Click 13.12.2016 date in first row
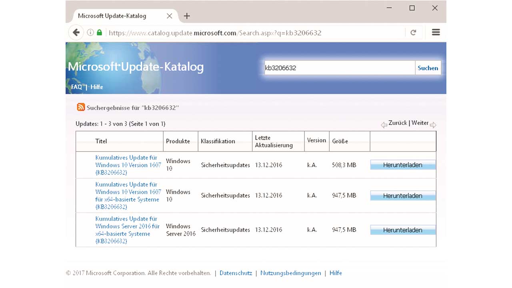Image resolution: width=512 pixels, height=288 pixels. tap(268, 165)
